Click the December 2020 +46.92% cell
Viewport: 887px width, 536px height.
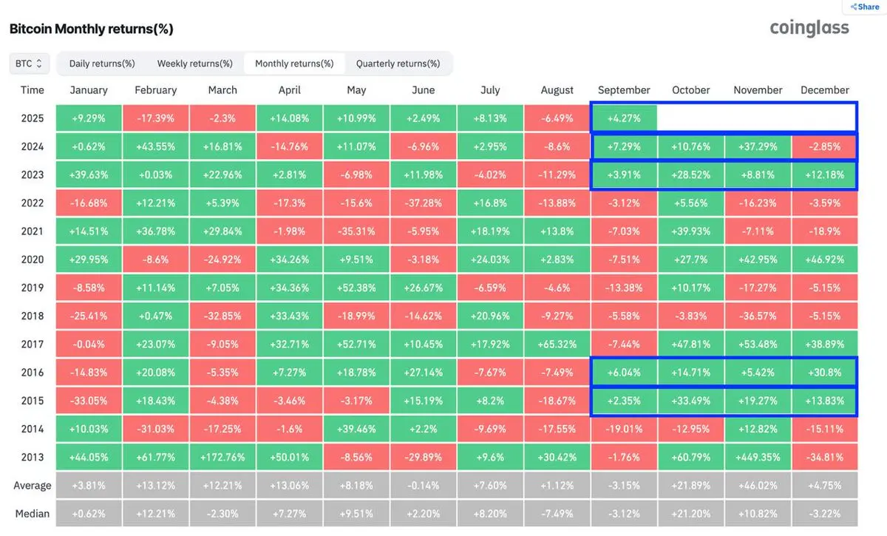825,259
